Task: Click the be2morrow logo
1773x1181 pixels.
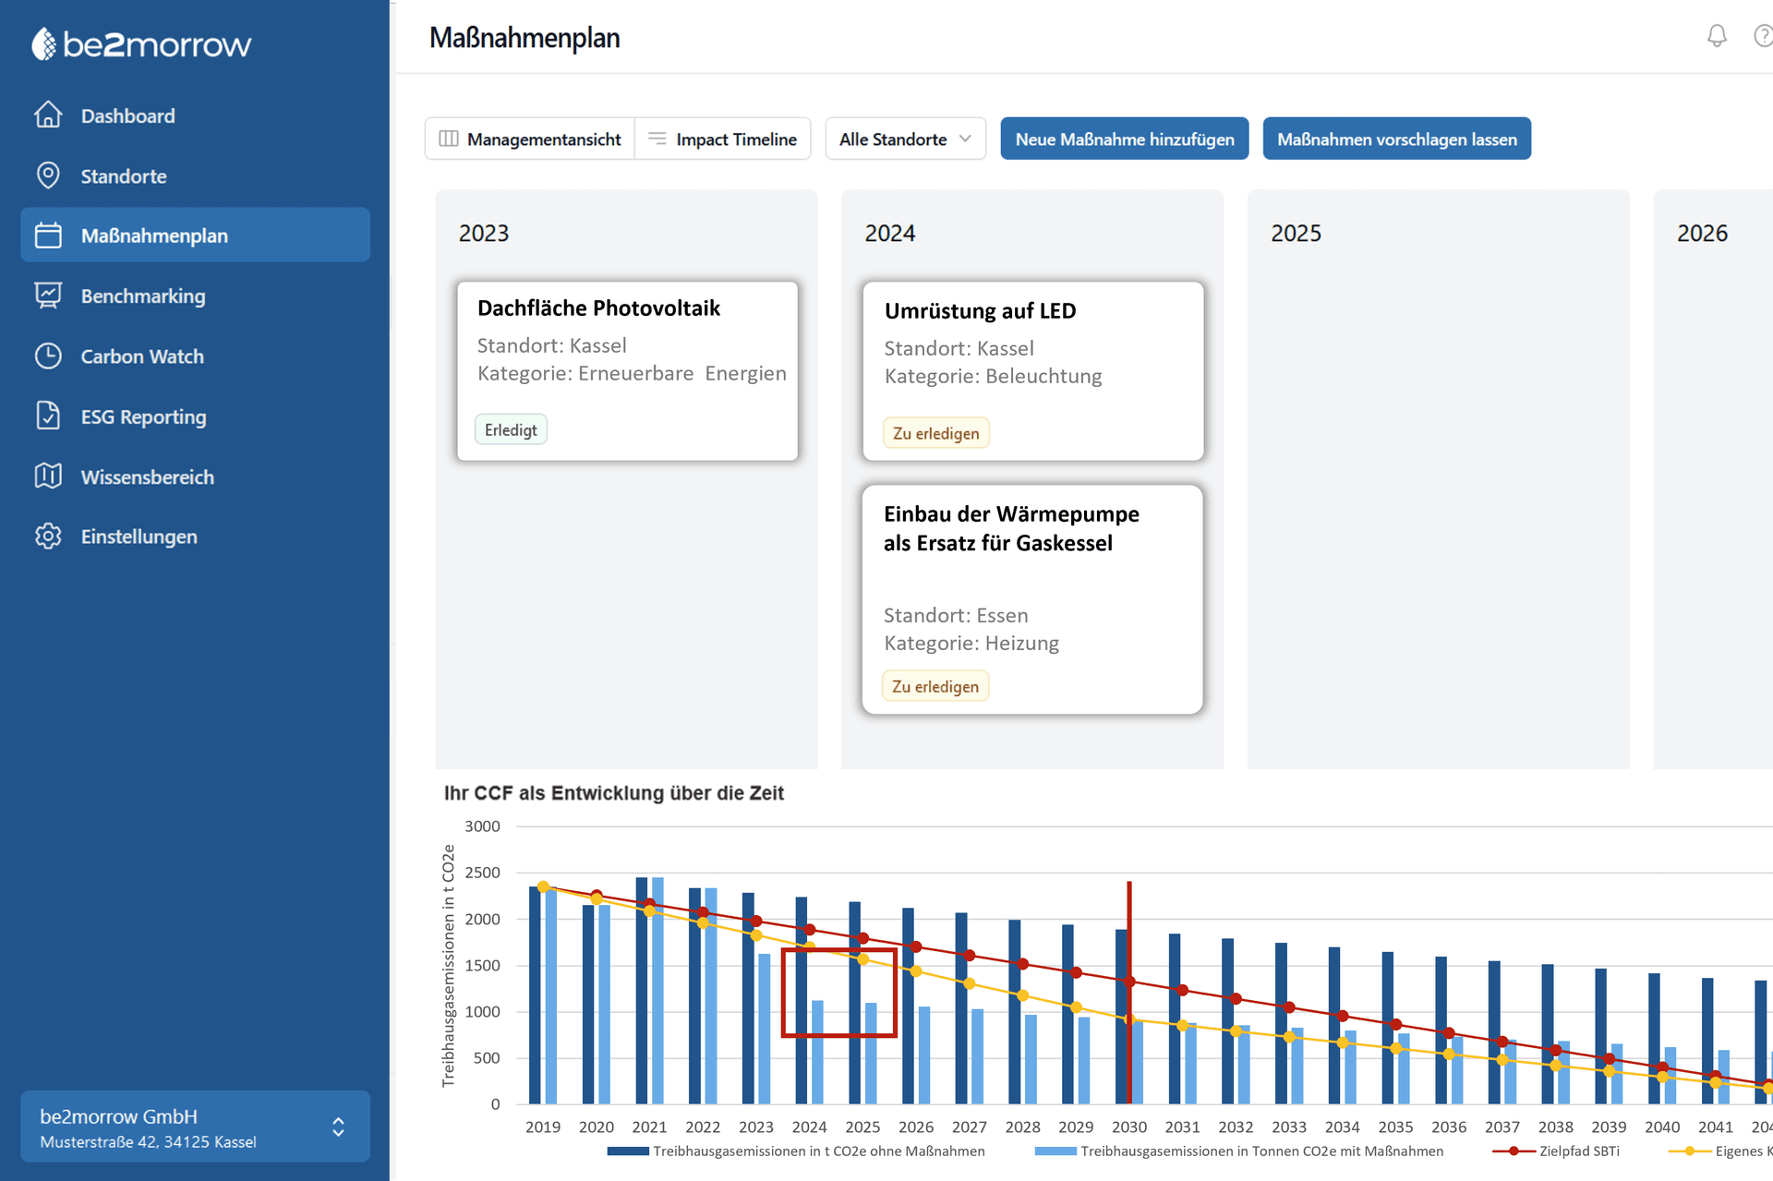Action: (x=141, y=43)
